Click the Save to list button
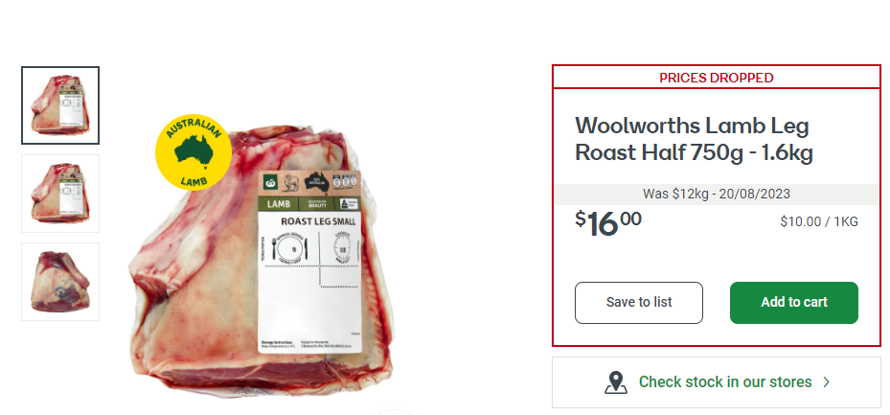The height and width of the screenshot is (415, 890). (639, 303)
